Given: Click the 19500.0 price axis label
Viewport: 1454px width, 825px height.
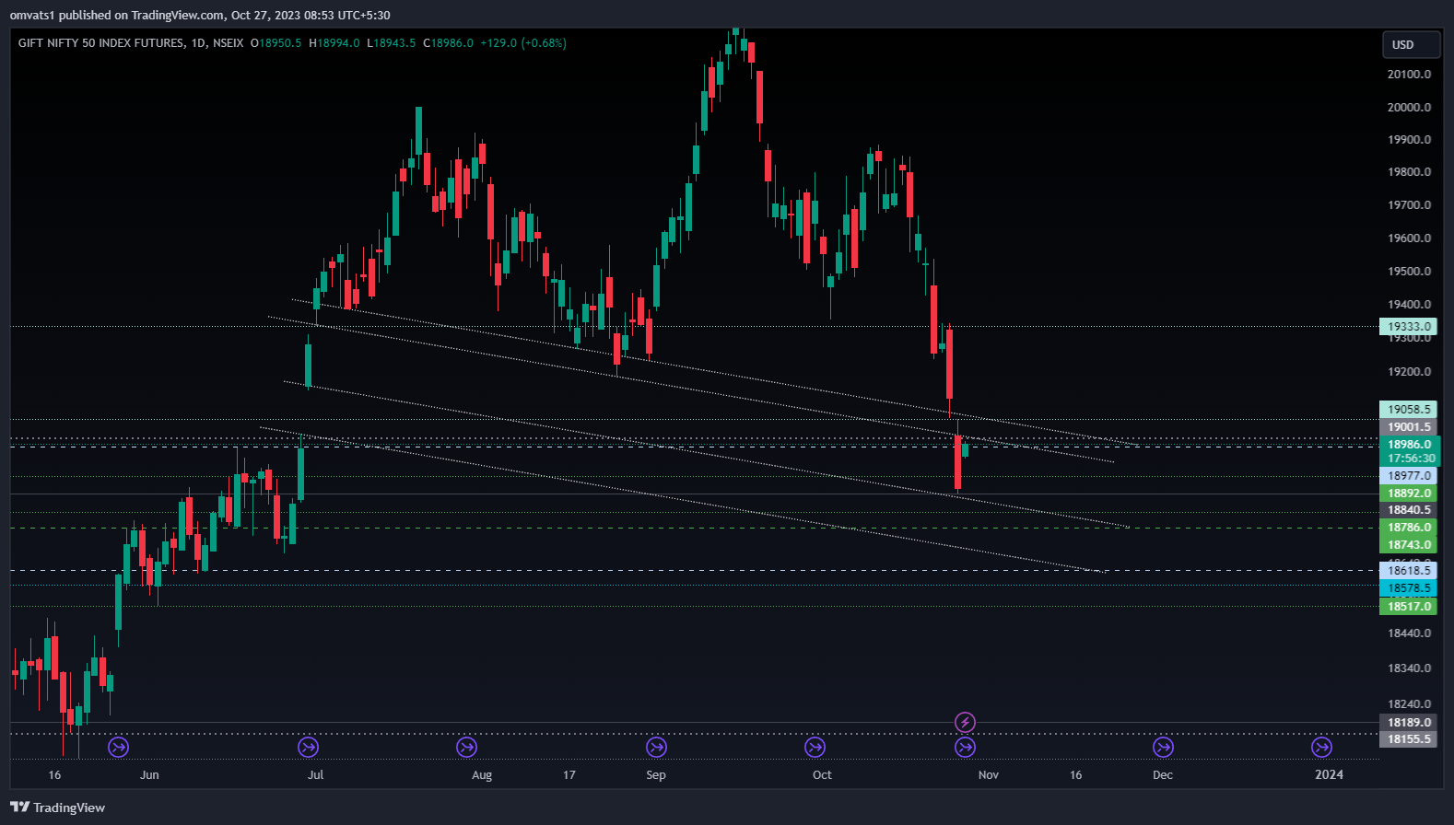Looking at the screenshot, I should tap(1409, 271).
